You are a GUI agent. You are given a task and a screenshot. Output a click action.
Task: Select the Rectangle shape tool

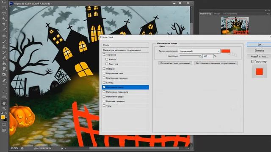4,97
